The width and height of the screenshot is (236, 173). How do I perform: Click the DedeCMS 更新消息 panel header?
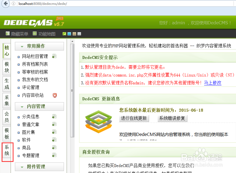click(x=158, y=99)
